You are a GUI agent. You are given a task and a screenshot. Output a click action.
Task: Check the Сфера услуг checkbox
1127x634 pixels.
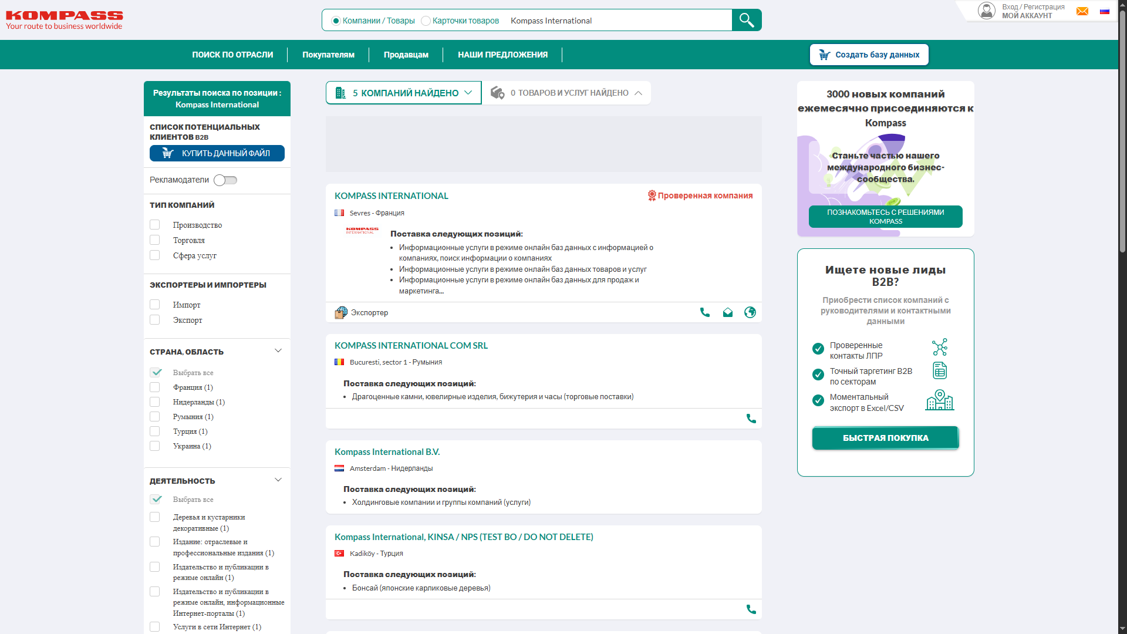(155, 255)
